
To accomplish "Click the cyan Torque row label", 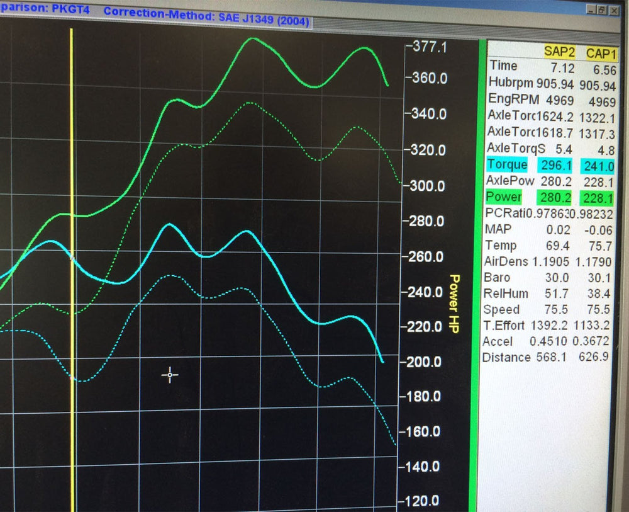I will (x=508, y=165).
